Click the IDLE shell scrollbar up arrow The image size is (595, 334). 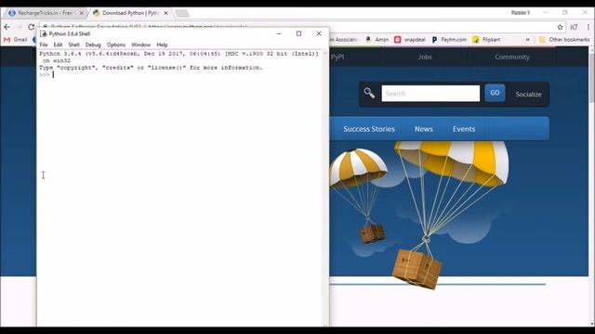pos(325,54)
